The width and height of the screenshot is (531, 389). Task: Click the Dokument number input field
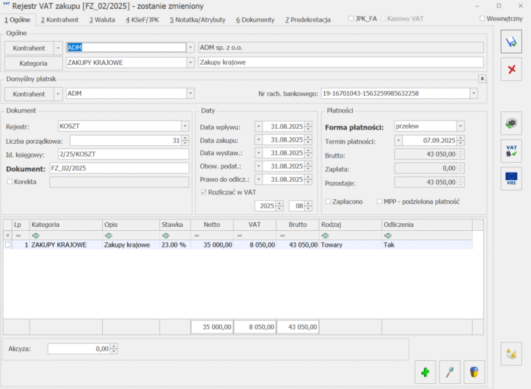(x=119, y=168)
